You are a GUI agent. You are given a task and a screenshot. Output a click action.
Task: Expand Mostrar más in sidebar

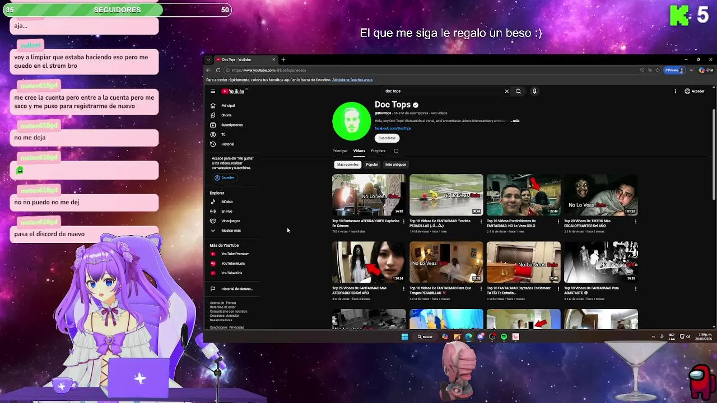pyautogui.click(x=230, y=230)
